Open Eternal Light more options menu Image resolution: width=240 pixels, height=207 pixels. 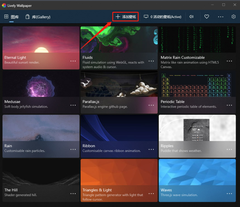(73, 61)
